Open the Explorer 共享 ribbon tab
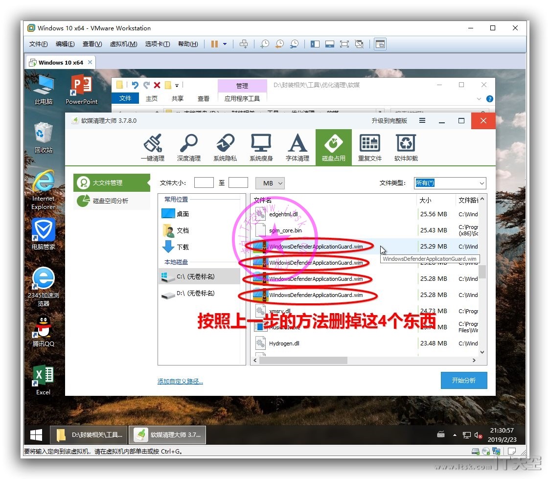Viewport: 550px width, 479px height. 178,98
